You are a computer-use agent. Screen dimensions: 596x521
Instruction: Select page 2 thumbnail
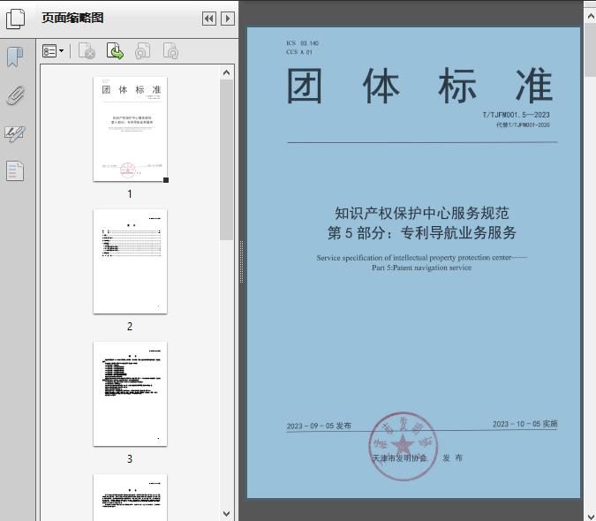[x=130, y=261]
